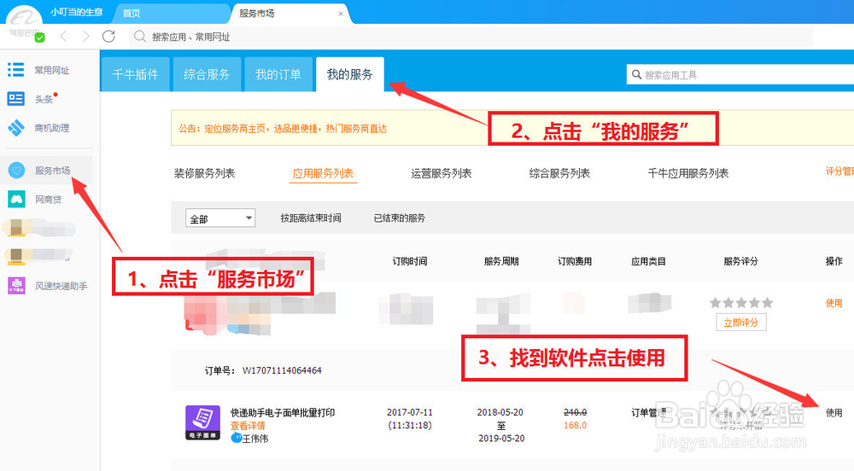Click the 服务市场 heart icon
Screen dimensions: 854x471
pos(16,171)
